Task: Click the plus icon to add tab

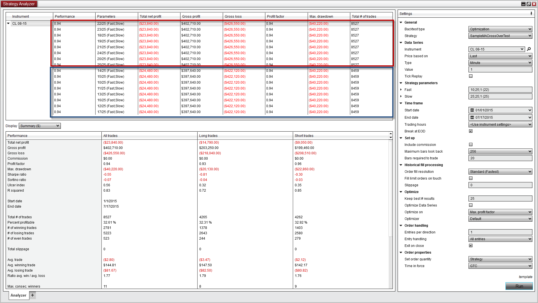Action: pos(33,295)
